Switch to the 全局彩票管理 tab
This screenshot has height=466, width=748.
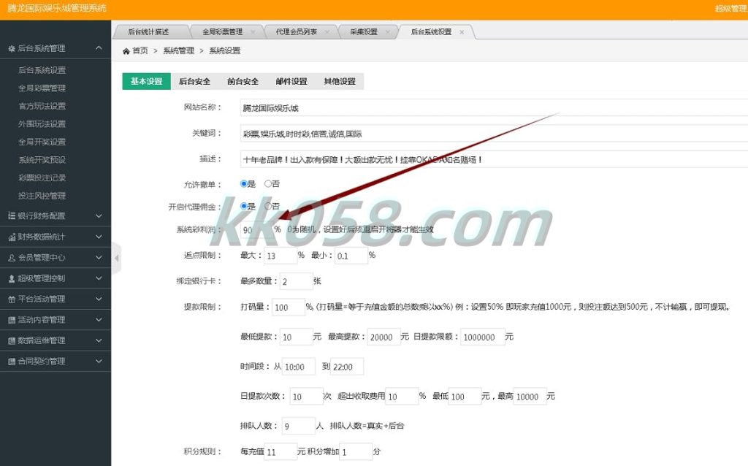coord(222,32)
